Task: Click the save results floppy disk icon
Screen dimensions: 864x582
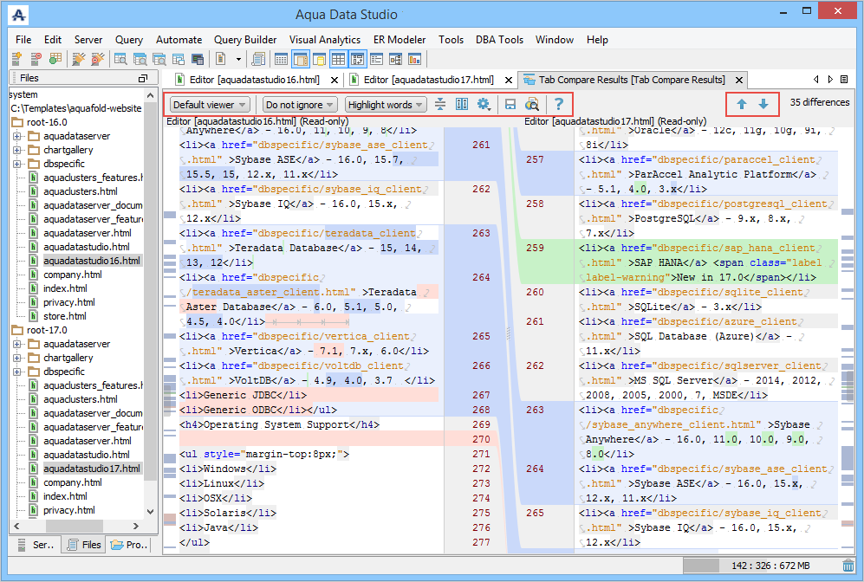Action: point(510,104)
